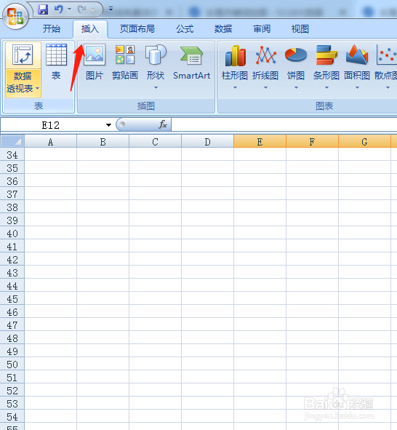397x430 pixels.
Task: Insert 剪贴画 clip art
Action: point(125,62)
